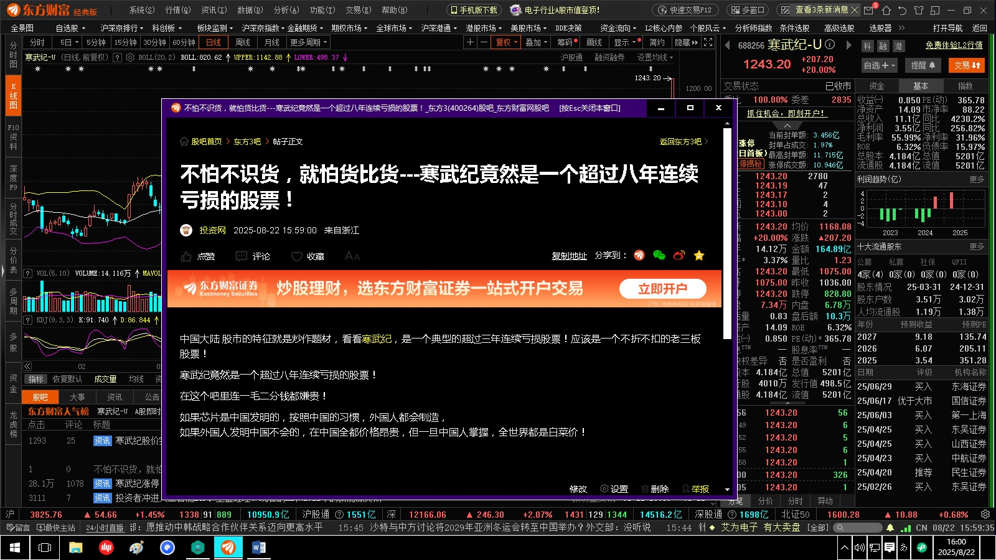Screen dimensions: 996x560
Task: Click 立即开户 on the orange banner
Action: [662, 289]
